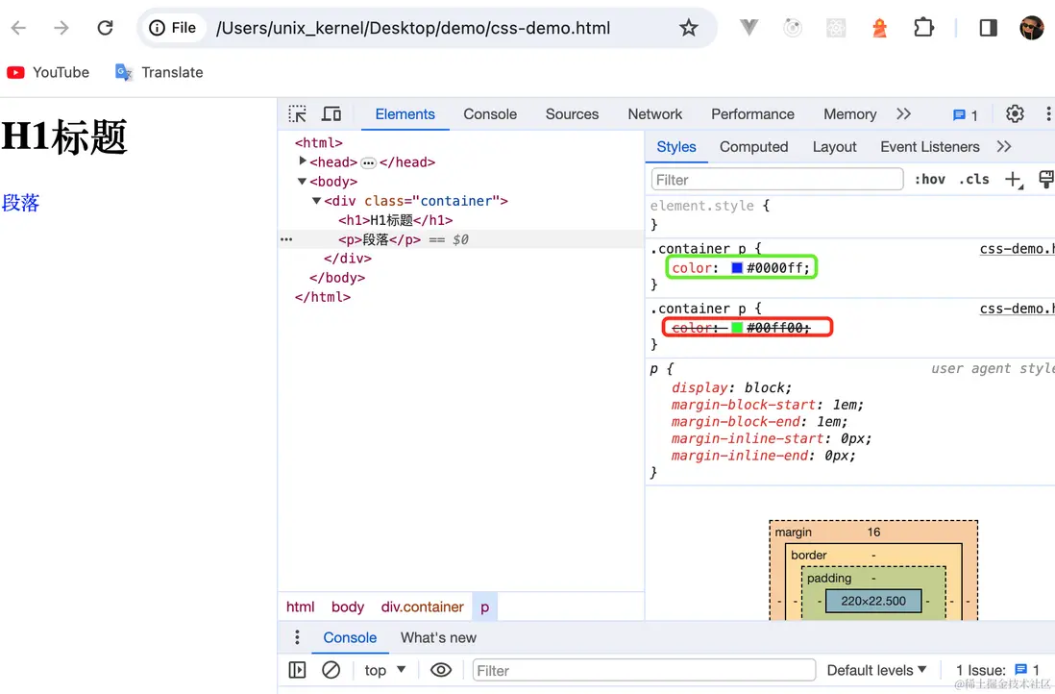Create a live expression with eye icon
This screenshot has height=694, width=1055.
tap(441, 670)
